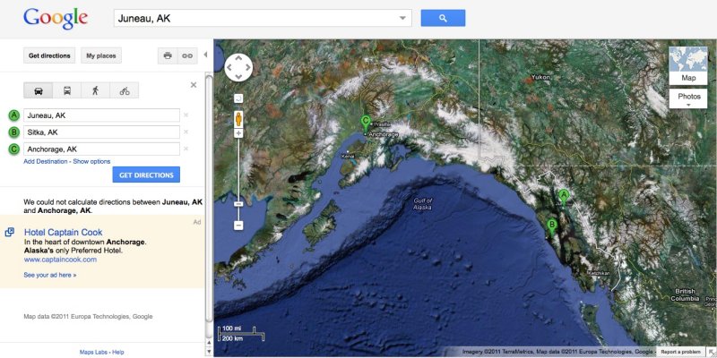Click map marker B at Sitka
The height and width of the screenshot is (358, 717).
[x=552, y=227]
